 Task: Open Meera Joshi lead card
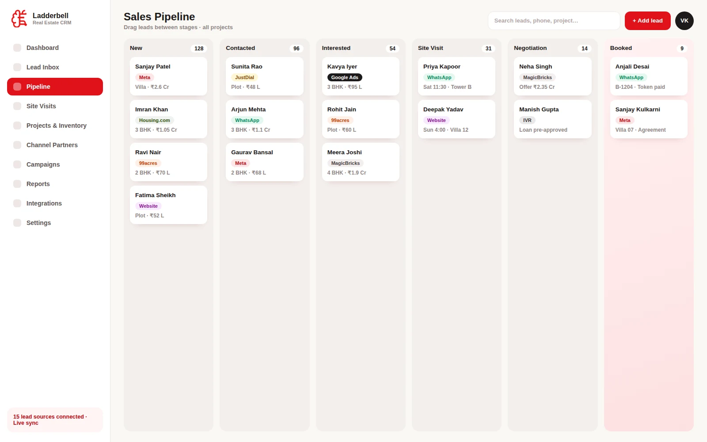click(361, 162)
